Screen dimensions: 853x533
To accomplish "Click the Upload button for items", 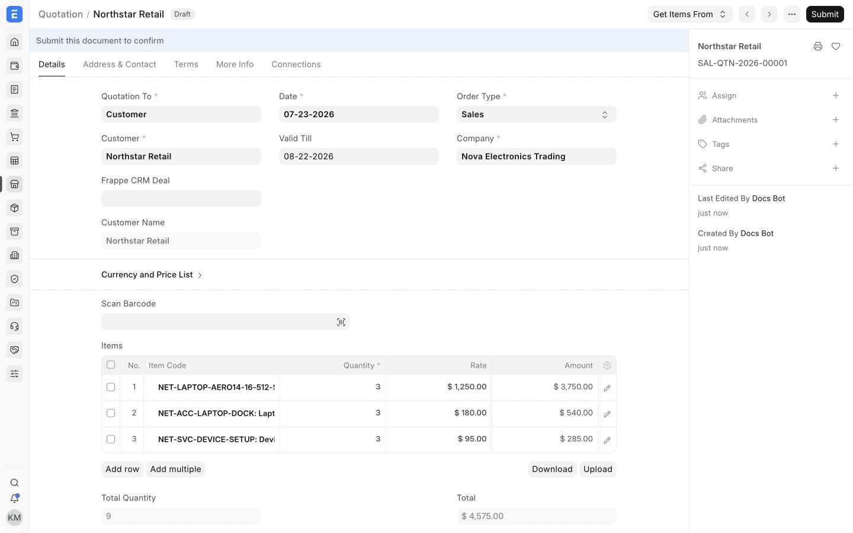I will point(598,469).
